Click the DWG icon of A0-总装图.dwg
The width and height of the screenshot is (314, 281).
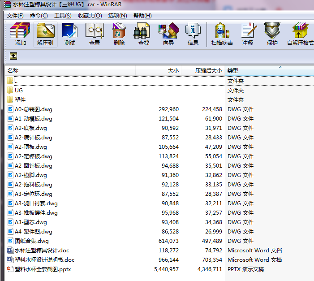[x=10, y=109]
